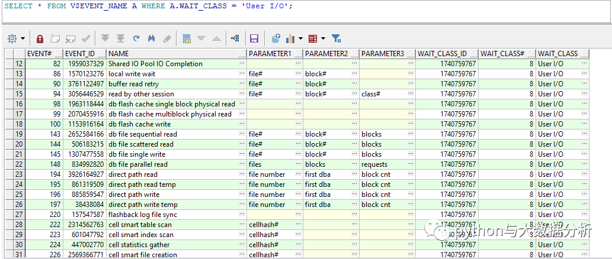Click the PARAMETER3 column header
The height and width of the screenshot is (259, 612).
(387, 54)
